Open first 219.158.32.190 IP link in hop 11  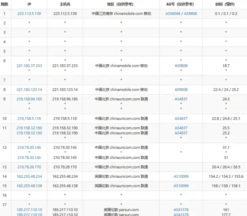[x=29, y=128]
